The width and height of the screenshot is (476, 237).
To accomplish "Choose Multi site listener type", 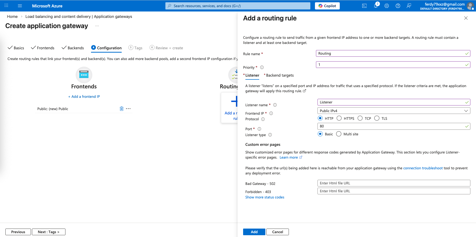I will 339,134.
